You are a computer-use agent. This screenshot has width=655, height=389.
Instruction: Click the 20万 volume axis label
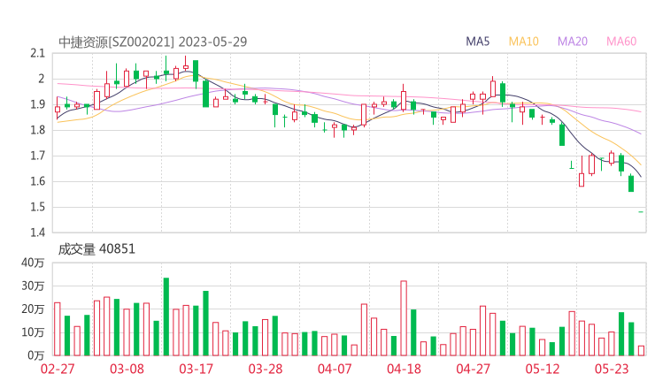(33, 309)
